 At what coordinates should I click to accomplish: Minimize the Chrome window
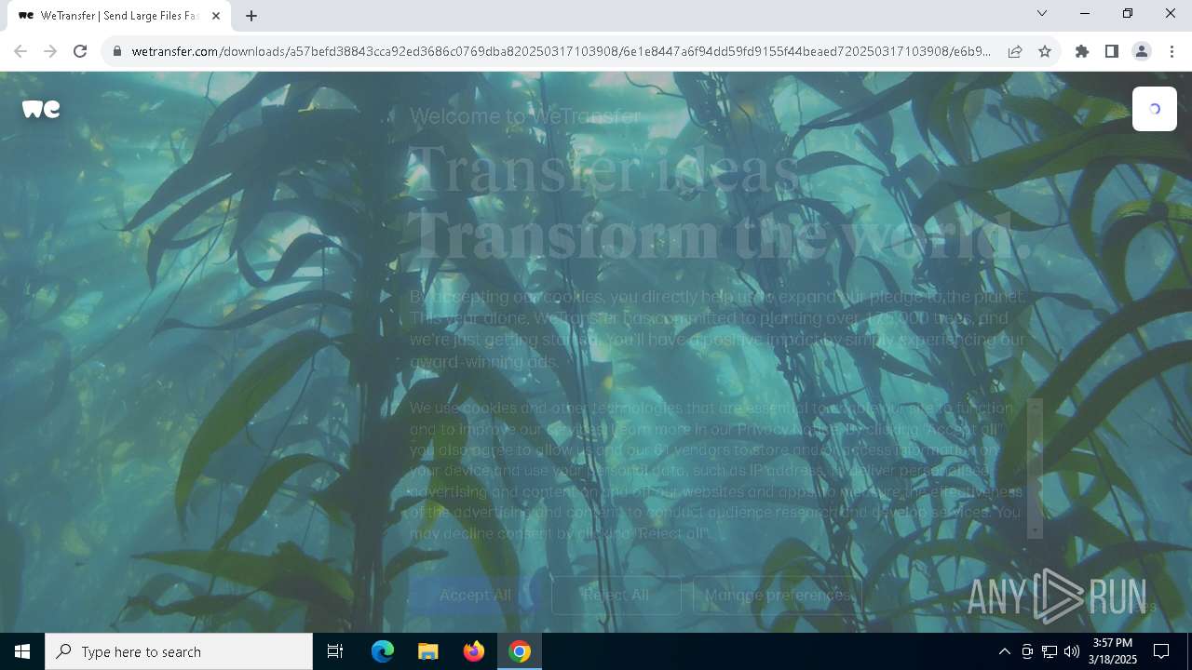(x=1085, y=13)
